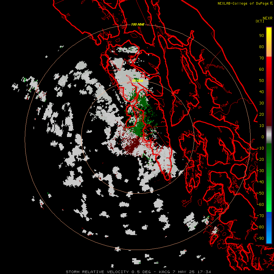Click the -50 value on velocity scale

pyautogui.click(x=260, y=193)
